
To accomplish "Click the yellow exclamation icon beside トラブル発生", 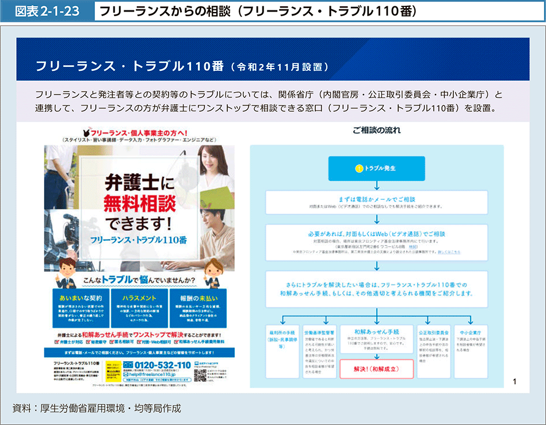I will [x=358, y=168].
